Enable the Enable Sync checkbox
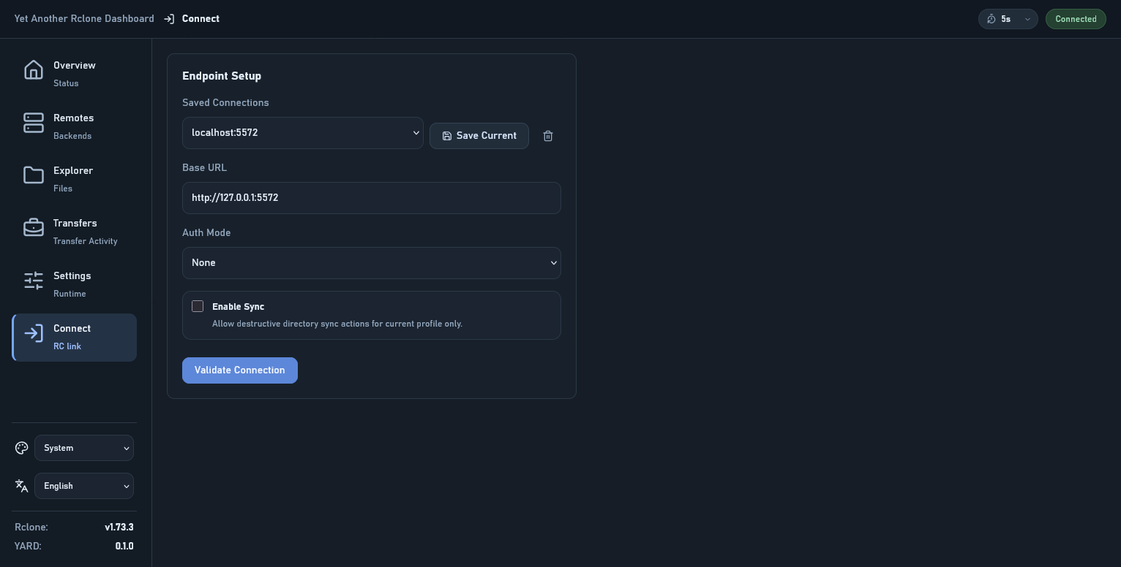 [x=198, y=306]
